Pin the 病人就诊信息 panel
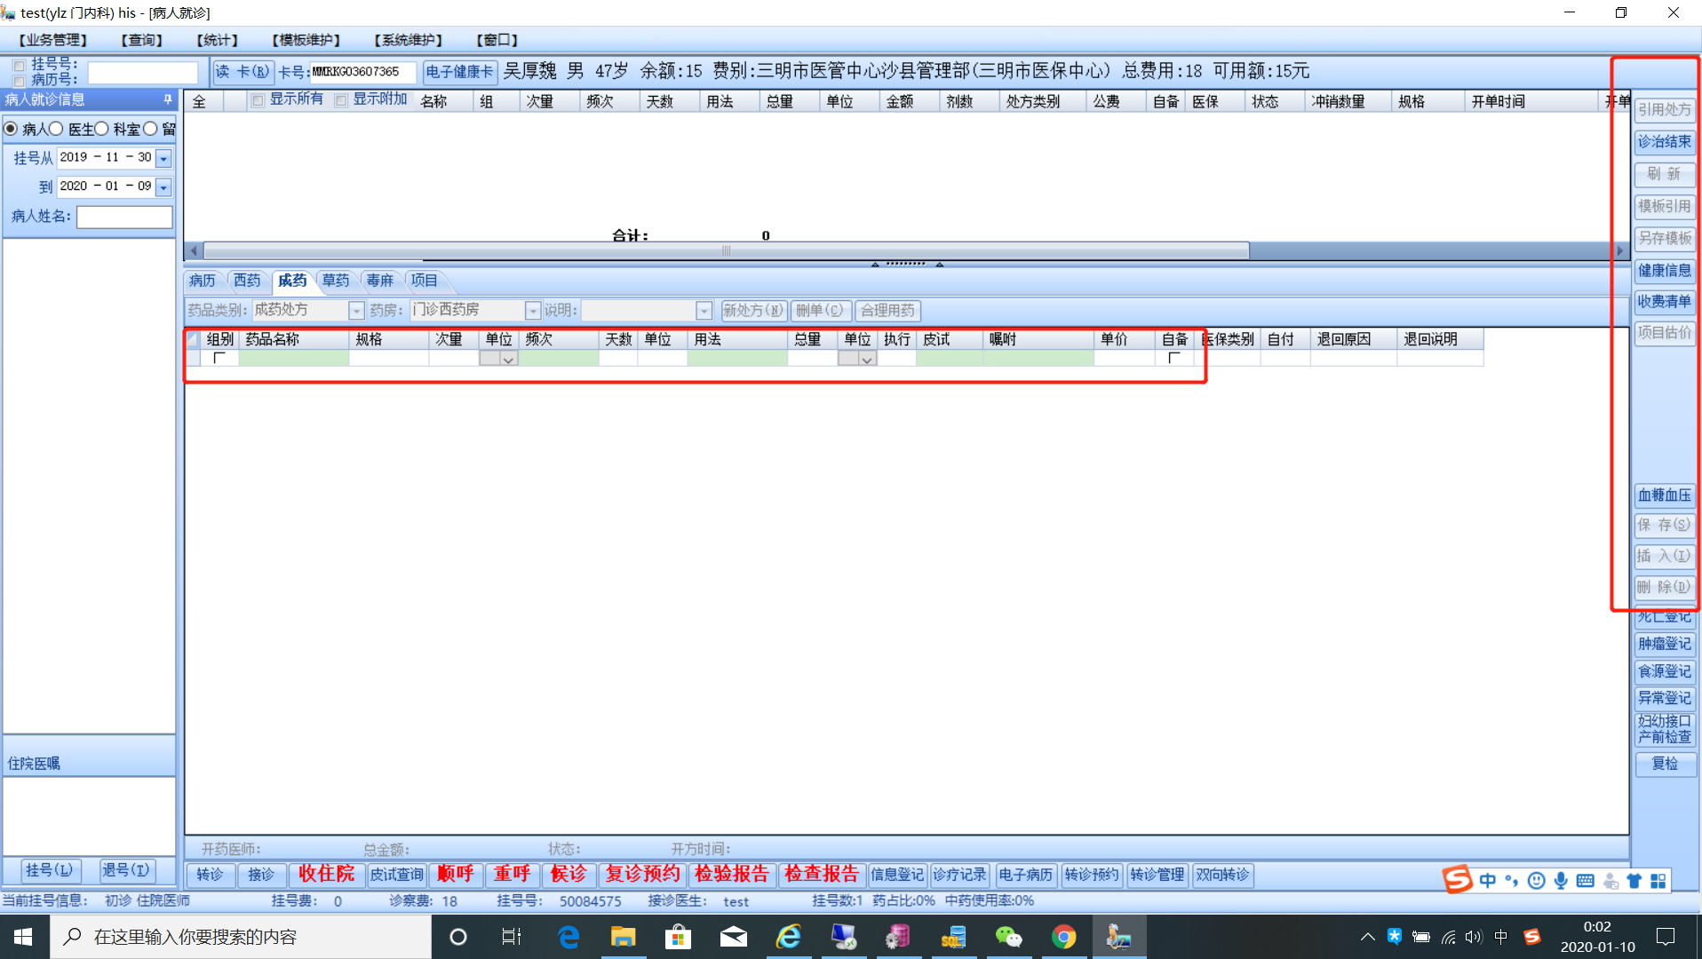The width and height of the screenshot is (1702, 959). point(168,99)
